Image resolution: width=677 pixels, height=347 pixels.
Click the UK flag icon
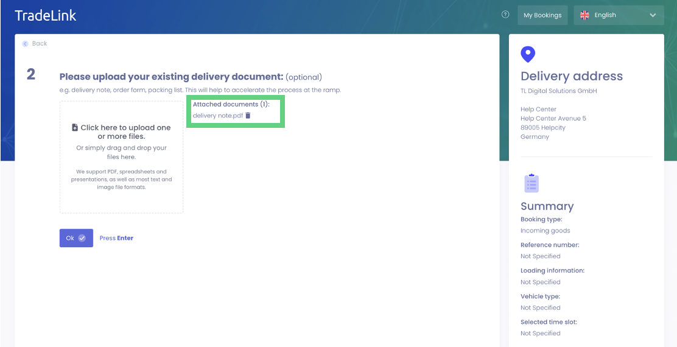(x=584, y=15)
